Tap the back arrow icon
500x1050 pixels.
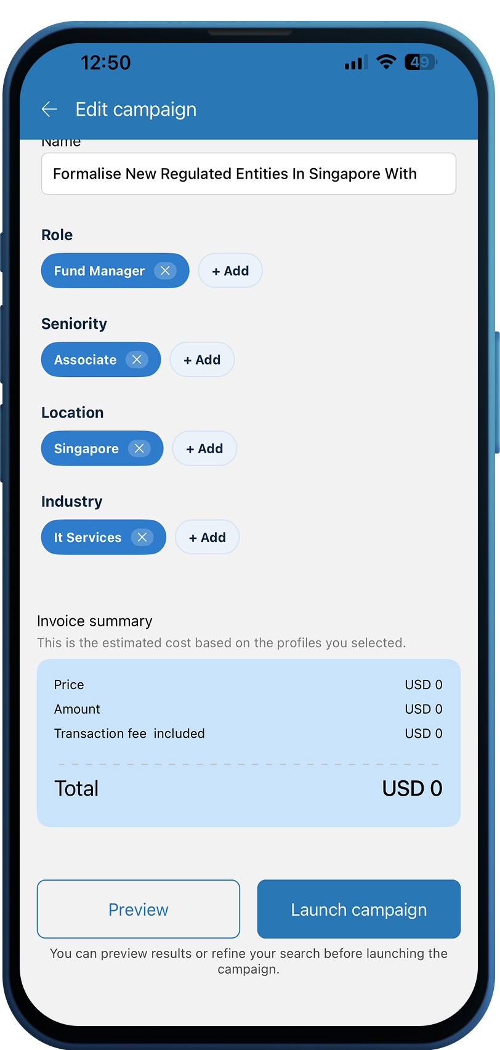tap(49, 110)
